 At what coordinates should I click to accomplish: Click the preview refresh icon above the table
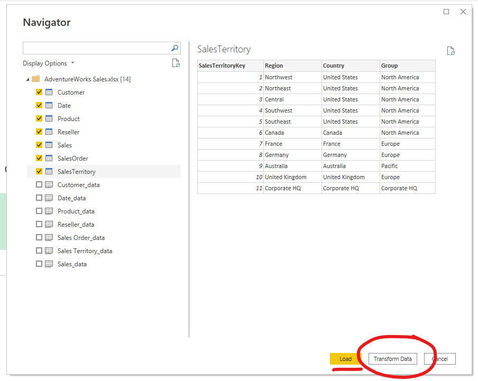[451, 51]
